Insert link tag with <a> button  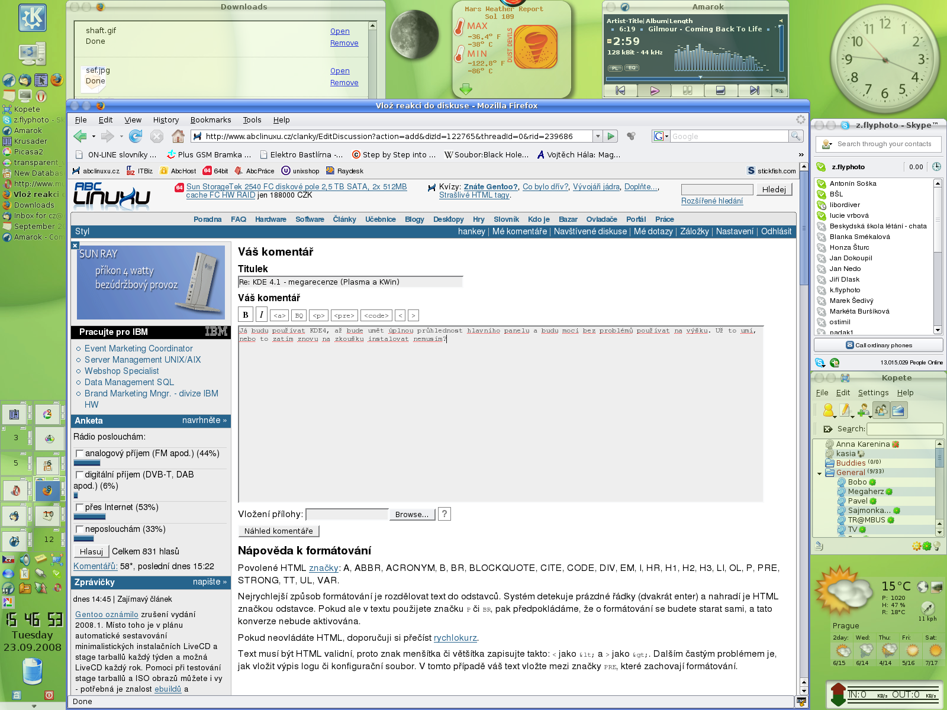click(x=280, y=315)
